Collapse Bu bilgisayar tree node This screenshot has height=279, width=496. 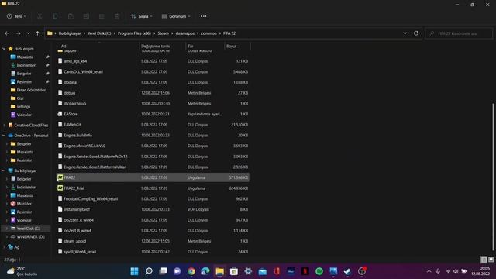(4, 170)
